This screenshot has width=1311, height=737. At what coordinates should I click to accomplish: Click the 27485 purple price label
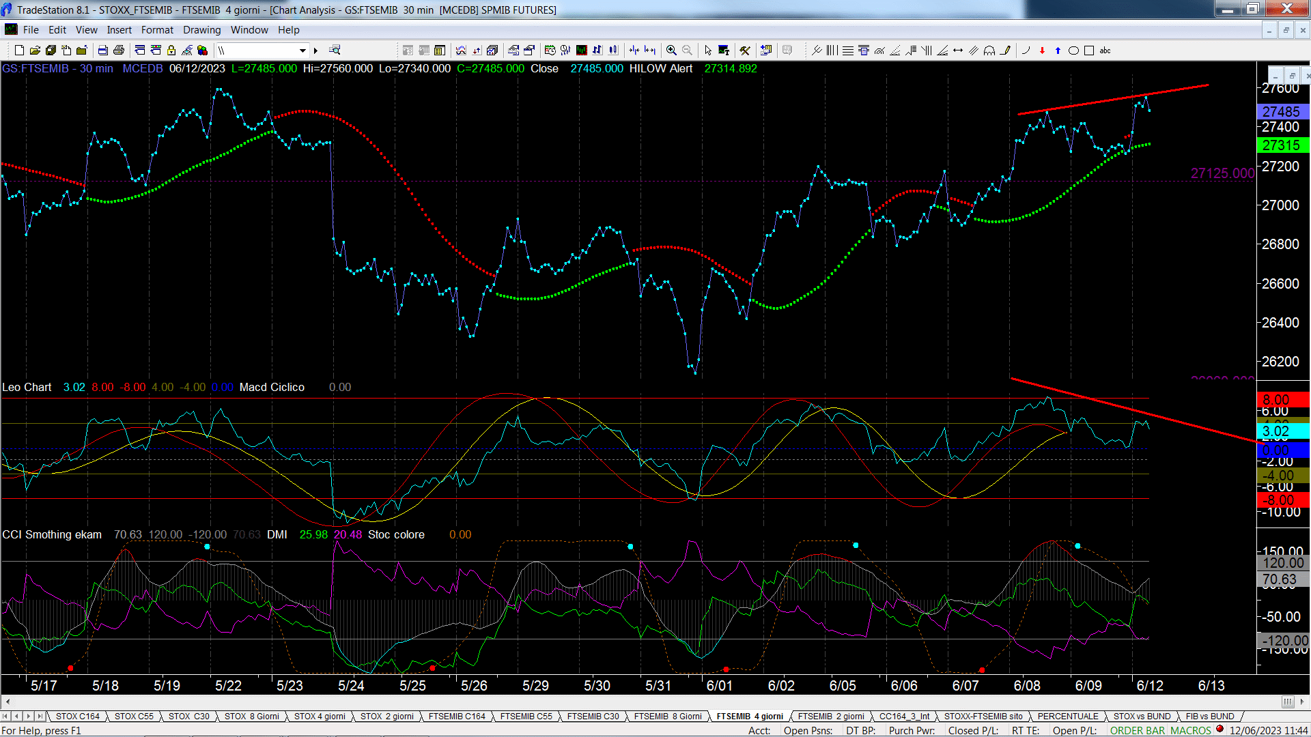(1282, 111)
